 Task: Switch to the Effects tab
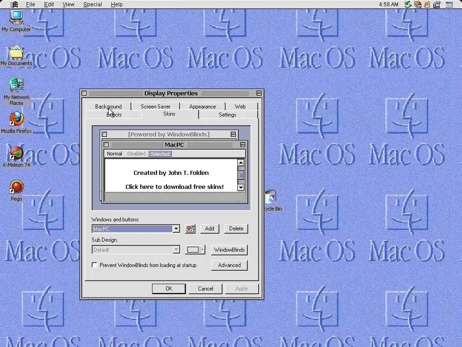tap(114, 114)
